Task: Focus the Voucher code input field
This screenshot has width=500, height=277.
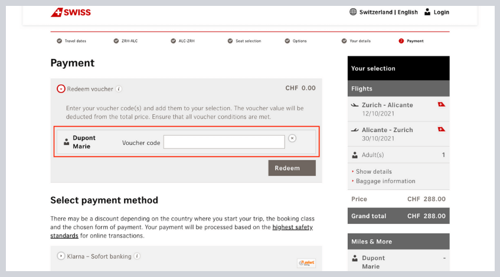Action: click(224, 142)
